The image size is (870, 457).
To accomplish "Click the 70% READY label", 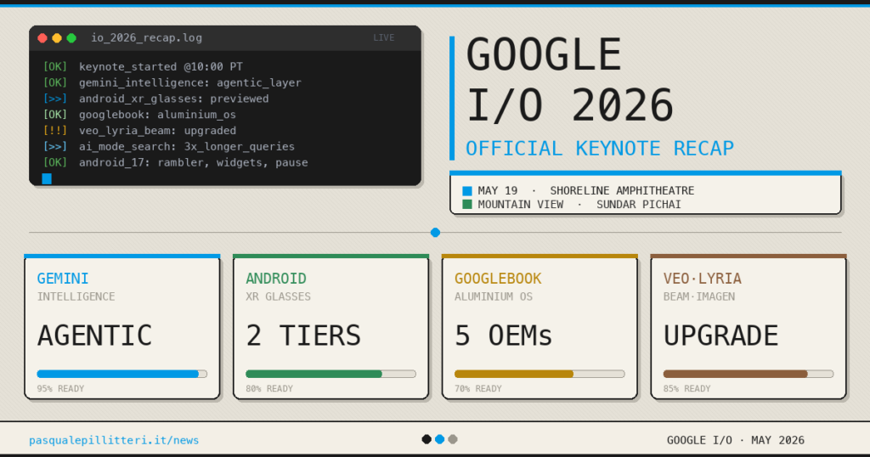I will click(x=477, y=389).
